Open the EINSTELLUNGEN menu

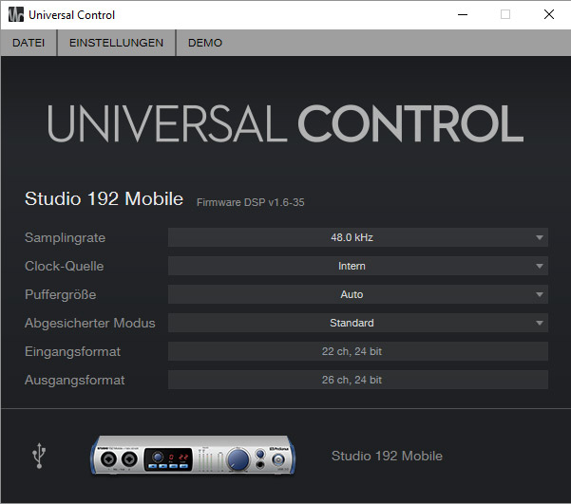click(116, 43)
